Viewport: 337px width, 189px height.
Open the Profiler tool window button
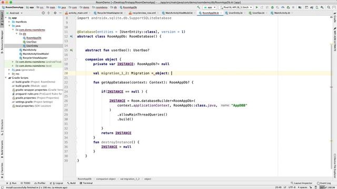tap(40, 183)
